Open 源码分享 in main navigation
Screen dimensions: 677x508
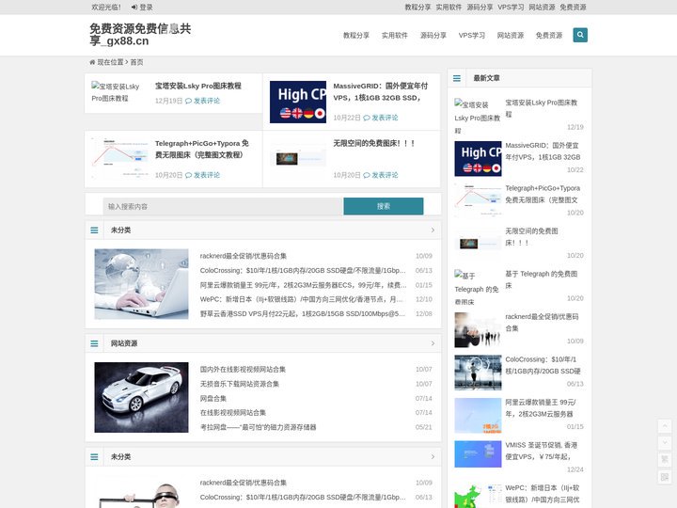tap(433, 36)
